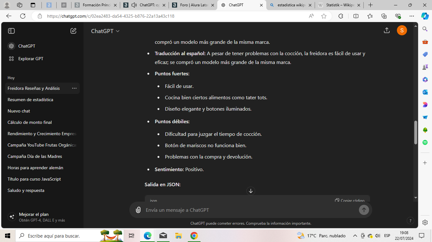Viewport: 432px width, 242px height.
Task: Click the send message arrow button
Action: tap(364, 210)
